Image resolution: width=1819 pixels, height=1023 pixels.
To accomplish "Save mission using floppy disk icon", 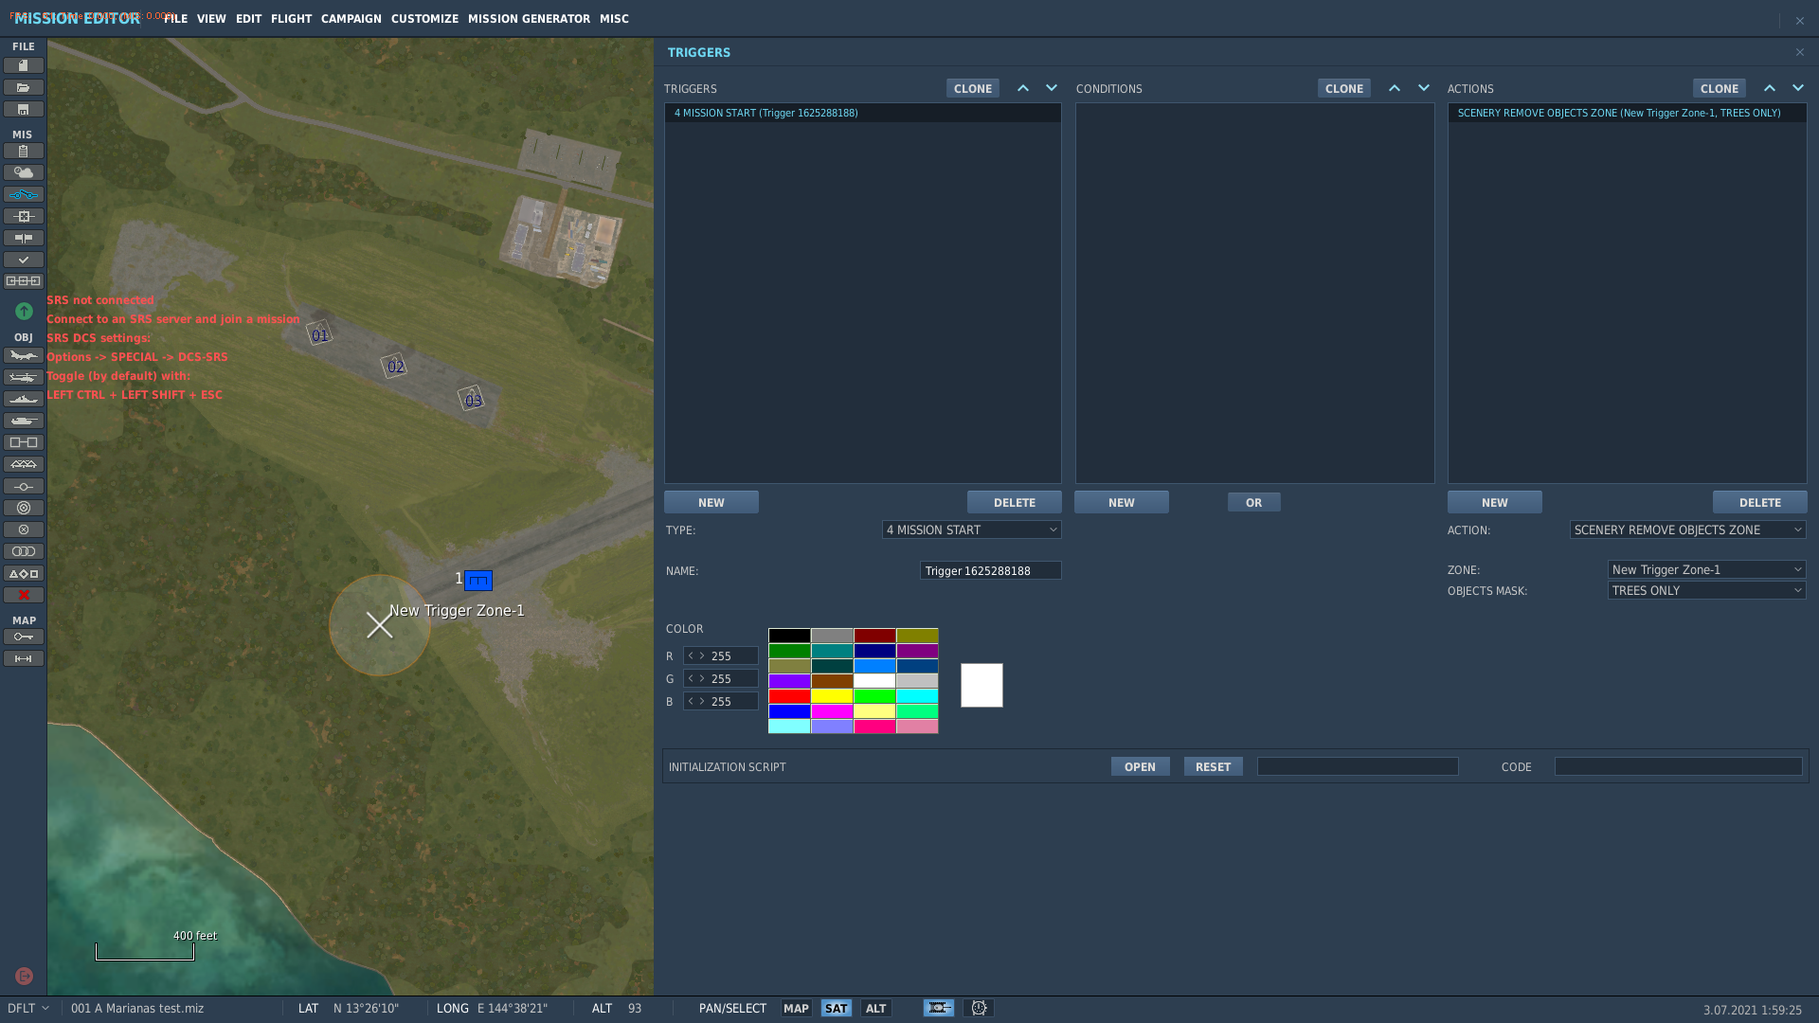I will click(24, 109).
